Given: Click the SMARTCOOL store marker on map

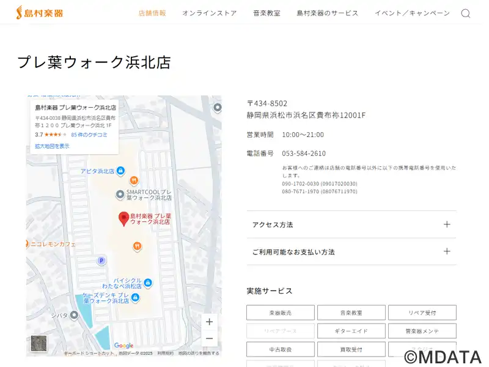Looking at the screenshot, I should (x=120, y=195).
